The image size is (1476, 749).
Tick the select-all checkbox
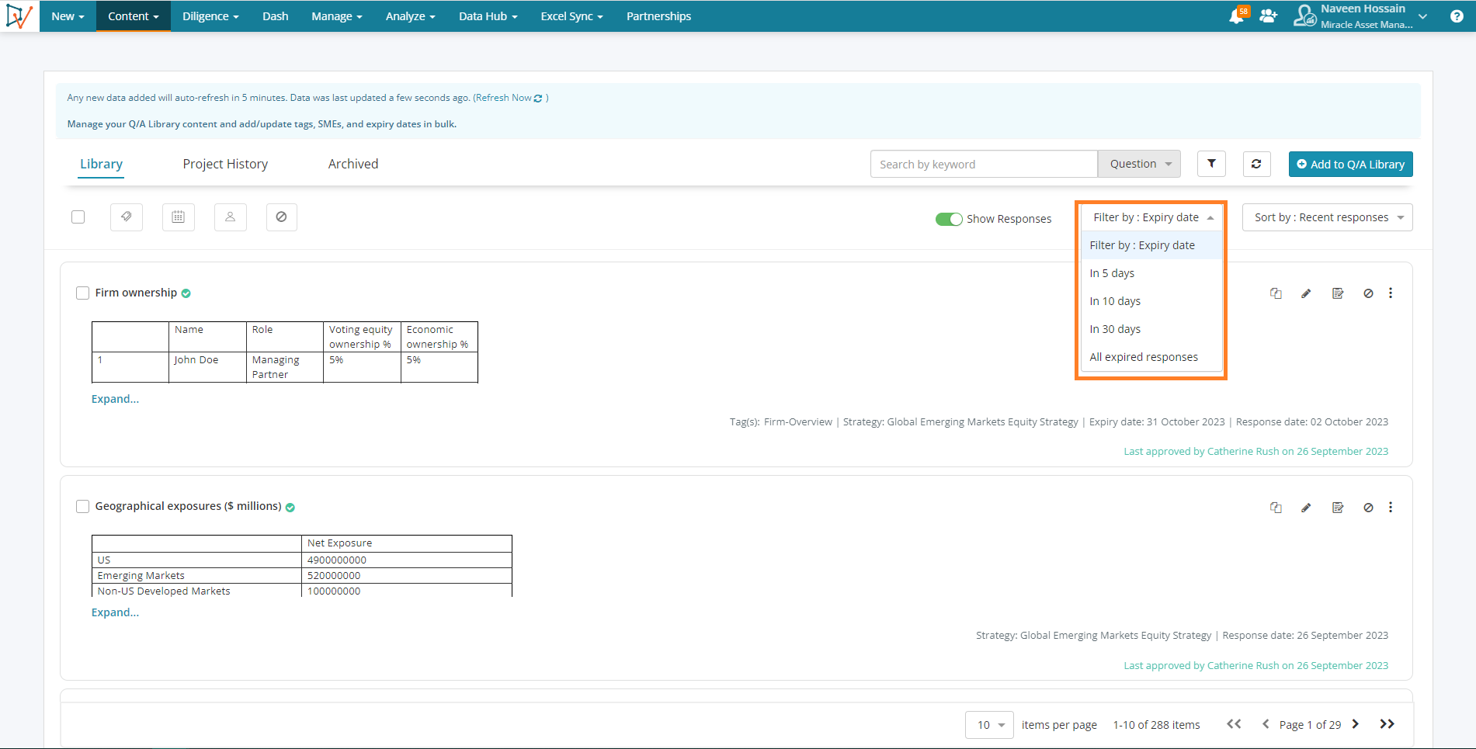[x=78, y=217]
